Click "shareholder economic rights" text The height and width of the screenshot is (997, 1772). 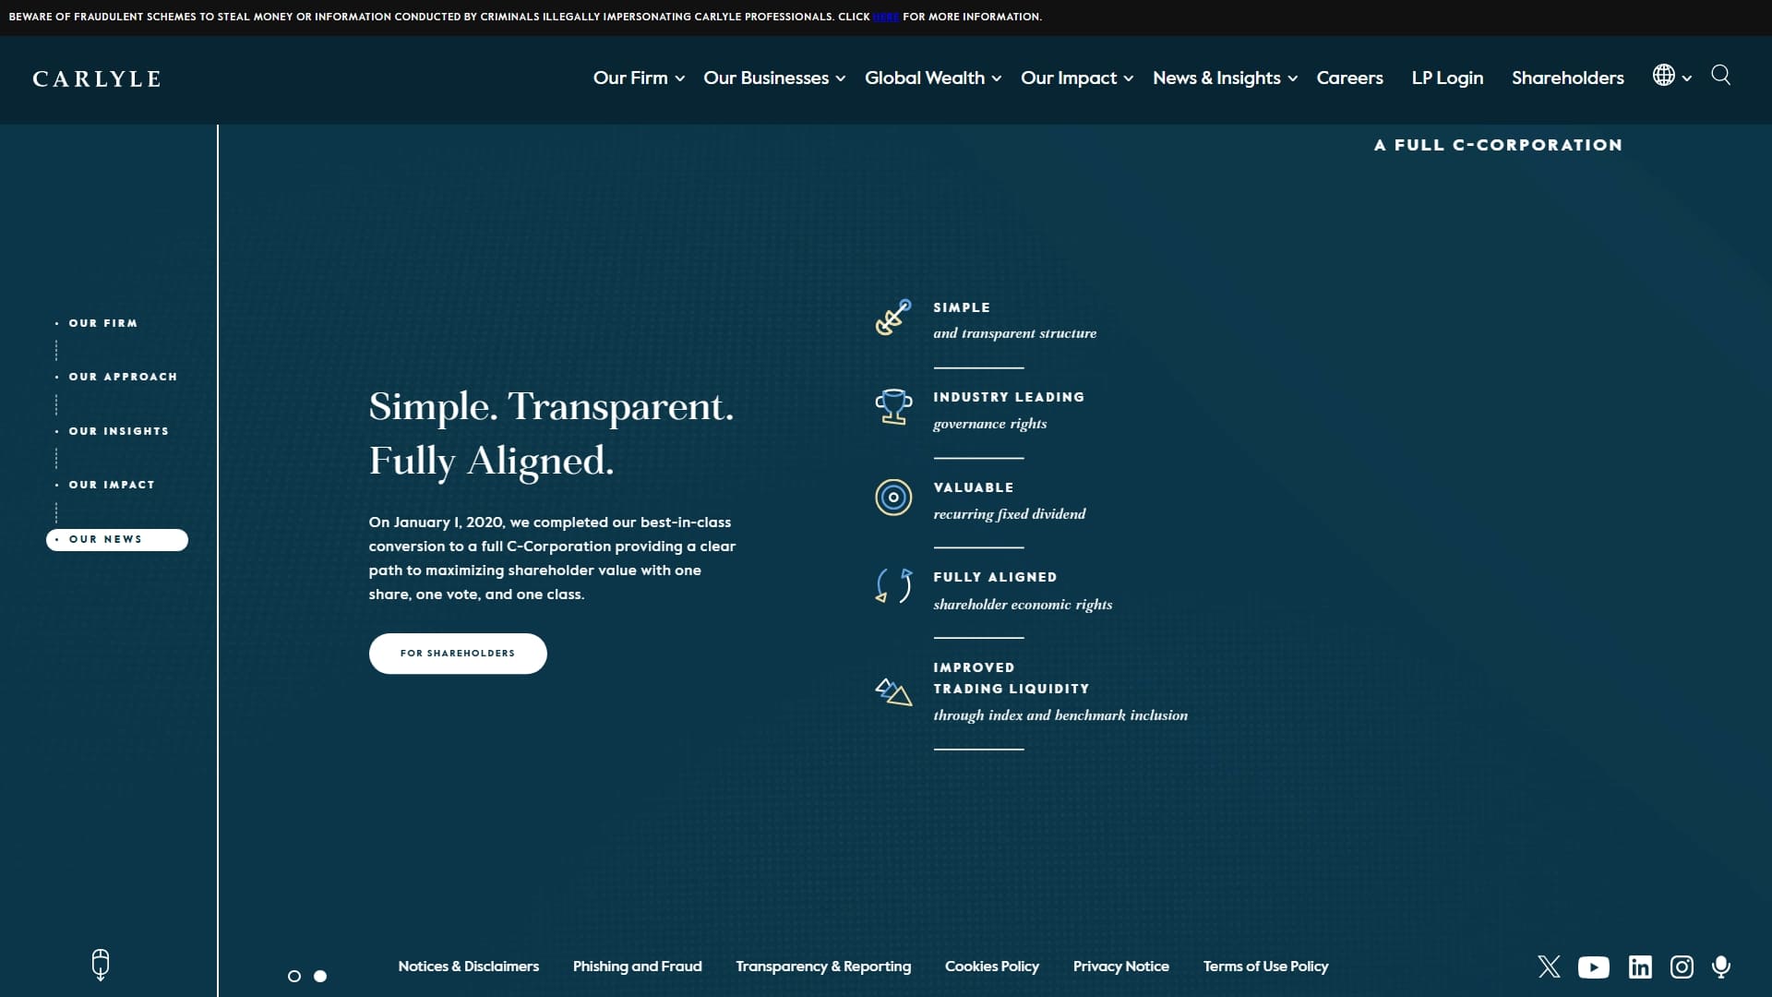click(x=1023, y=605)
